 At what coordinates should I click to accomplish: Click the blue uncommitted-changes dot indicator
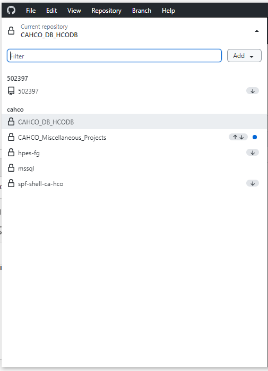pos(255,137)
